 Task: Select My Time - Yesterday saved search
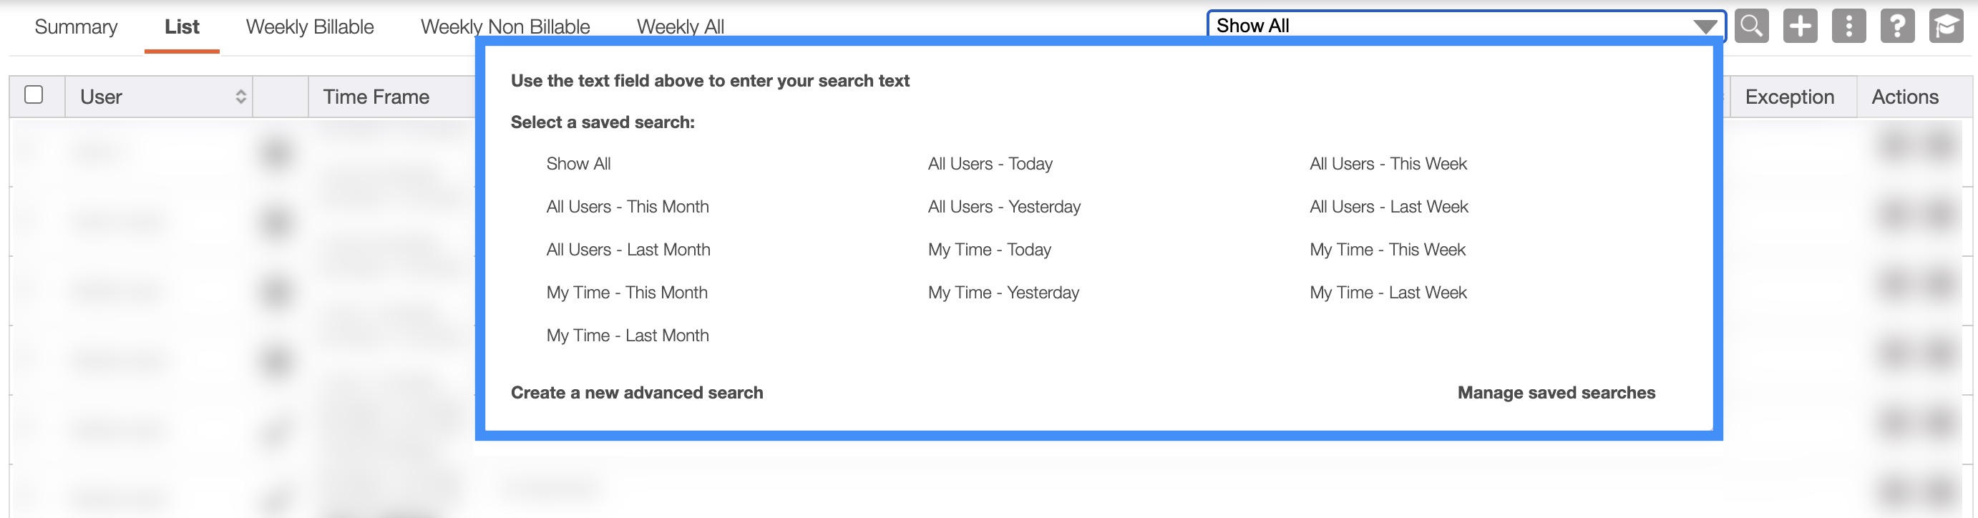click(x=1003, y=293)
